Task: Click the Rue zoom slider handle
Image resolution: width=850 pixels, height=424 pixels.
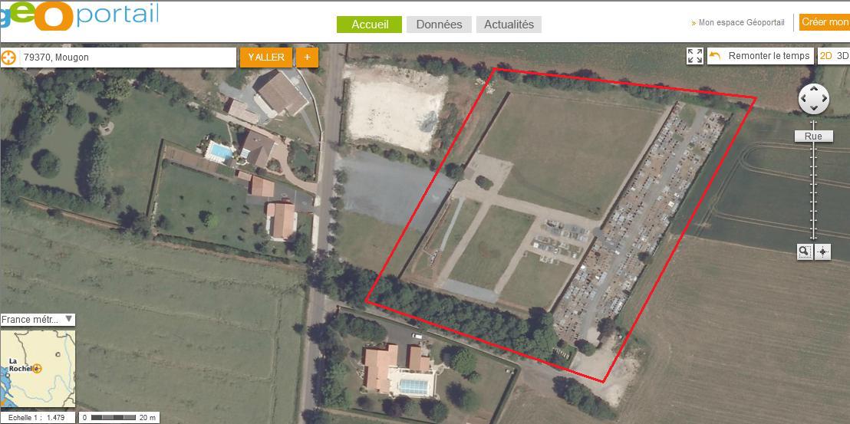Action: click(x=813, y=136)
